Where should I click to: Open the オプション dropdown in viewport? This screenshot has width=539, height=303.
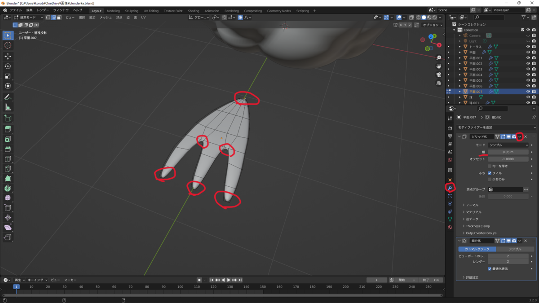click(433, 25)
